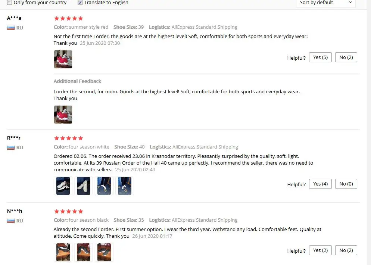View fourth photo in R***r's review
This screenshot has height=265, width=371.
click(125, 186)
